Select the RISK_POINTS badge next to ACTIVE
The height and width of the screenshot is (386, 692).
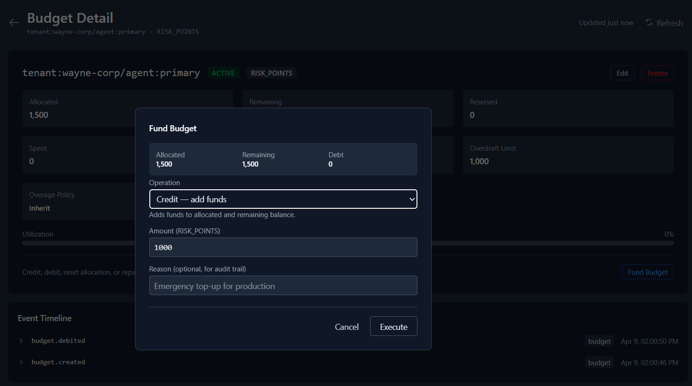click(x=271, y=73)
